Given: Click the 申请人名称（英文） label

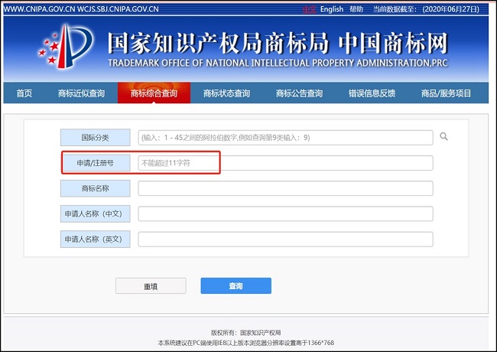Looking at the screenshot, I should click(x=95, y=239).
